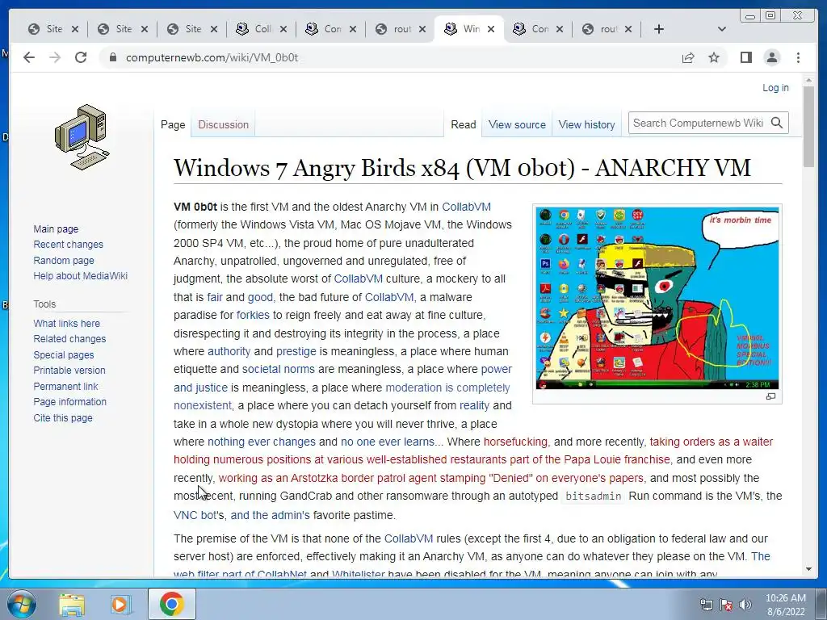Viewport: 827px width, 620px height.
Task: Go to Main page link
Action: coord(56,228)
